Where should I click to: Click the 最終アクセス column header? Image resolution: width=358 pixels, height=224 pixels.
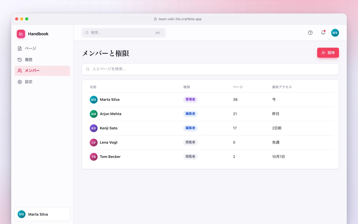(282, 87)
